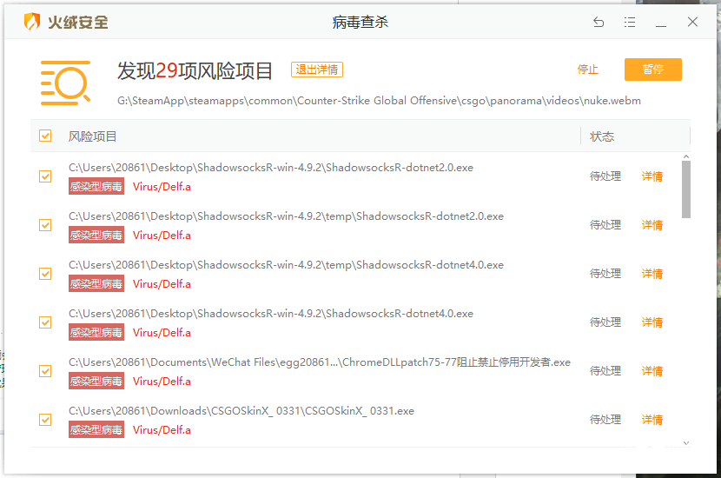Open 详情 for Desktop ShadowsocksR-dotnet2.0.exe
Viewport: 721px width, 478px height.
point(652,176)
